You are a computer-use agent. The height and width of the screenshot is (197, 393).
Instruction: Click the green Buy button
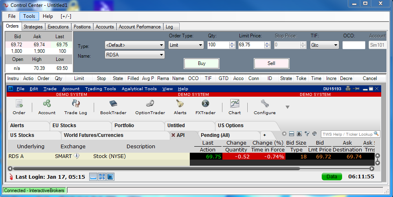point(202,63)
